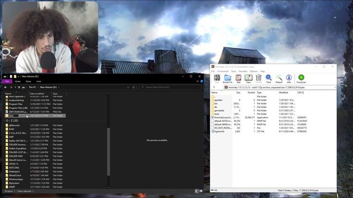353x198 pixels.
Task: Open the WinRAR Help menu
Action: coord(263,71)
